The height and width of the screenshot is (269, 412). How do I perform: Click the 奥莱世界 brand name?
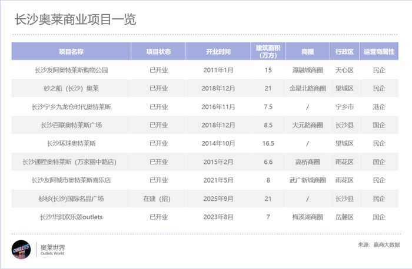[x=52, y=247]
